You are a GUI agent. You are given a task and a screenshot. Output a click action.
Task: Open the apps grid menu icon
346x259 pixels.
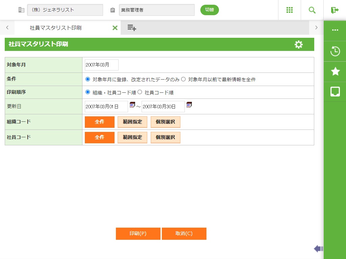pyautogui.click(x=289, y=10)
